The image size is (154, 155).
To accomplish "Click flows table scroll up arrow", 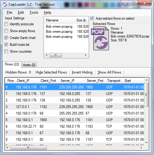I will pyautogui.click(x=147, y=80).
